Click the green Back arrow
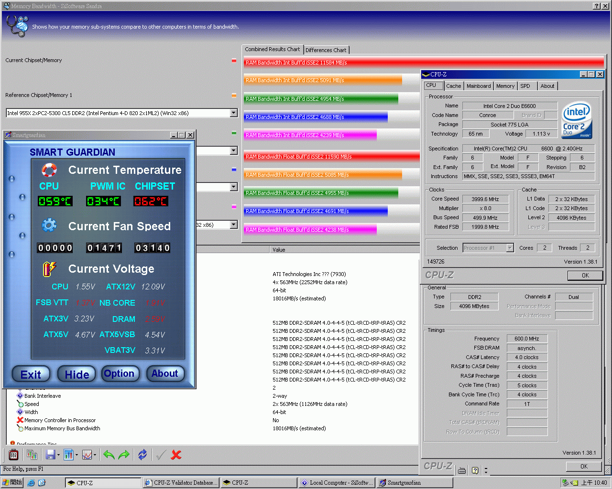 [x=109, y=455]
